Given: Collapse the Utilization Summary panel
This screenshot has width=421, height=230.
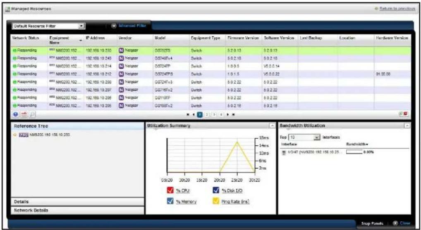Looking at the screenshot, I should pos(272,126).
